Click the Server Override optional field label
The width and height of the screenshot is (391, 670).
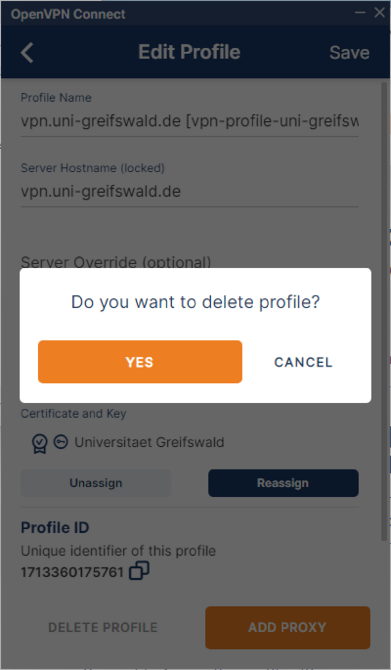(116, 262)
